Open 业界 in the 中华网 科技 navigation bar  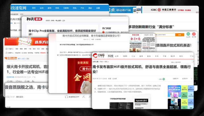click(117, 56)
